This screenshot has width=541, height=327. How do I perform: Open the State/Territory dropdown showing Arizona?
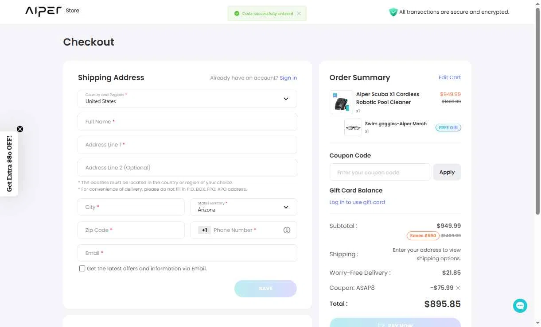pos(244,207)
